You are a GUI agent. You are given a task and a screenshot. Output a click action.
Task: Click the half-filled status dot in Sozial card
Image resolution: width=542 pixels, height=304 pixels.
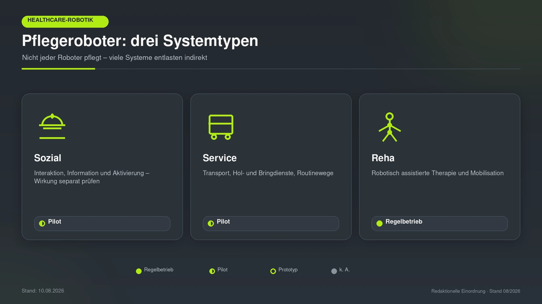(42, 223)
